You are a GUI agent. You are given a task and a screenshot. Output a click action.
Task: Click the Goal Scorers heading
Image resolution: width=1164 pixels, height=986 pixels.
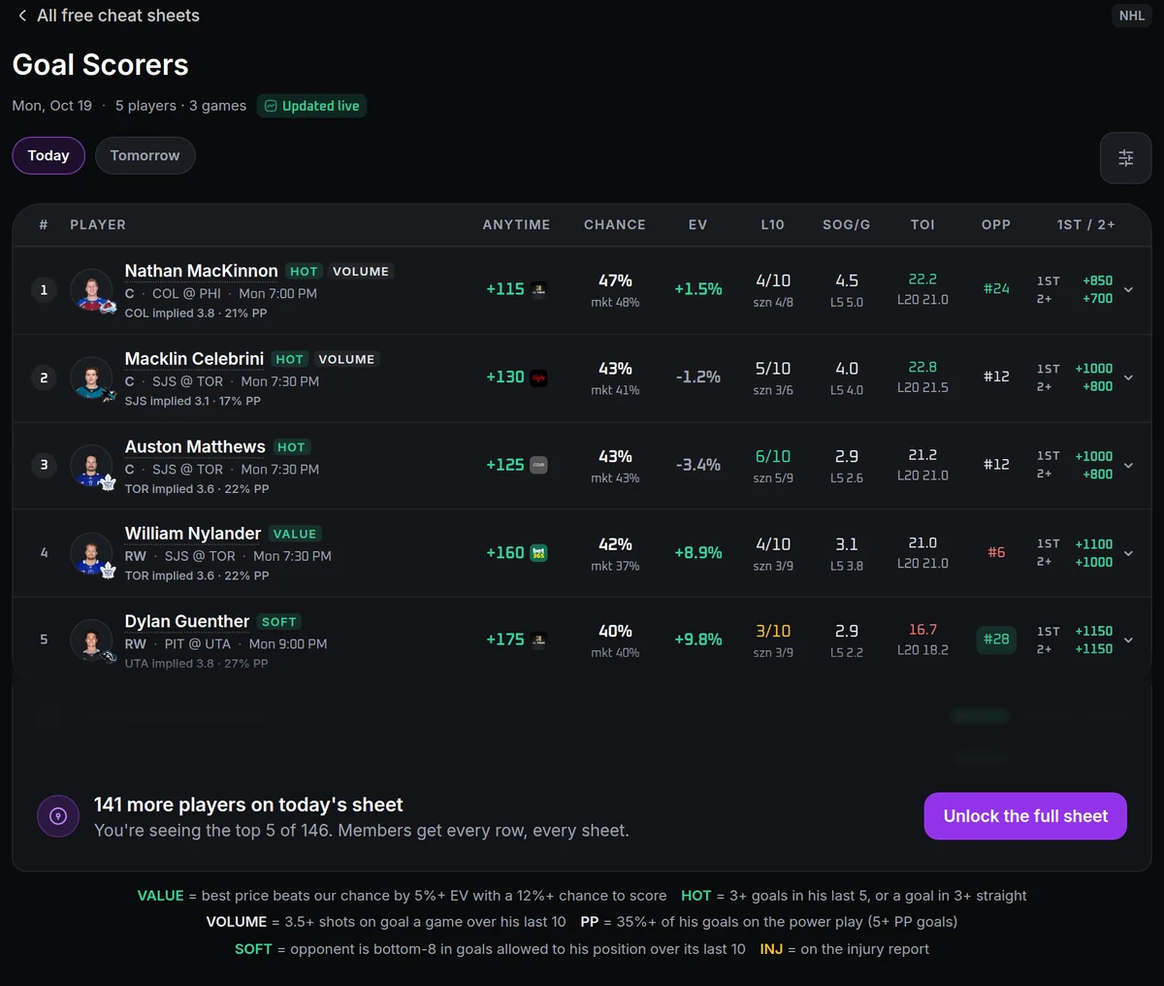point(100,65)
